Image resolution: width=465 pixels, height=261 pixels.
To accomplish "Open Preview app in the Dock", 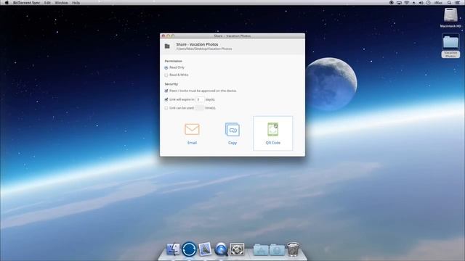I will [205, 249].
